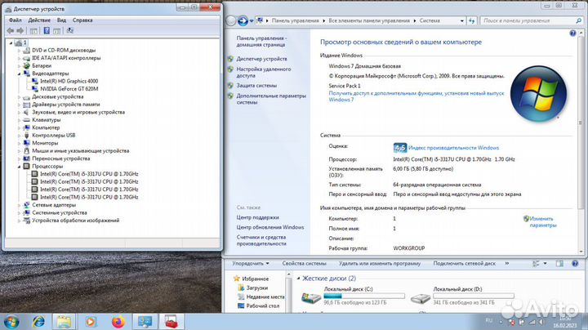Click Панель управления breadcrumb segment

click(295, 21)
